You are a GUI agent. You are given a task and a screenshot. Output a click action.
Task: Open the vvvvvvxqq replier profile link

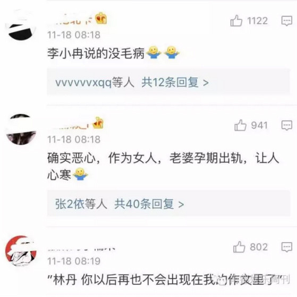pyautogui.click(x=83, y=83)
